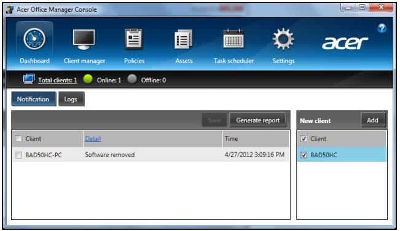
Task: Close the Acer Office Manager Console window
Action: coord(380,7)
